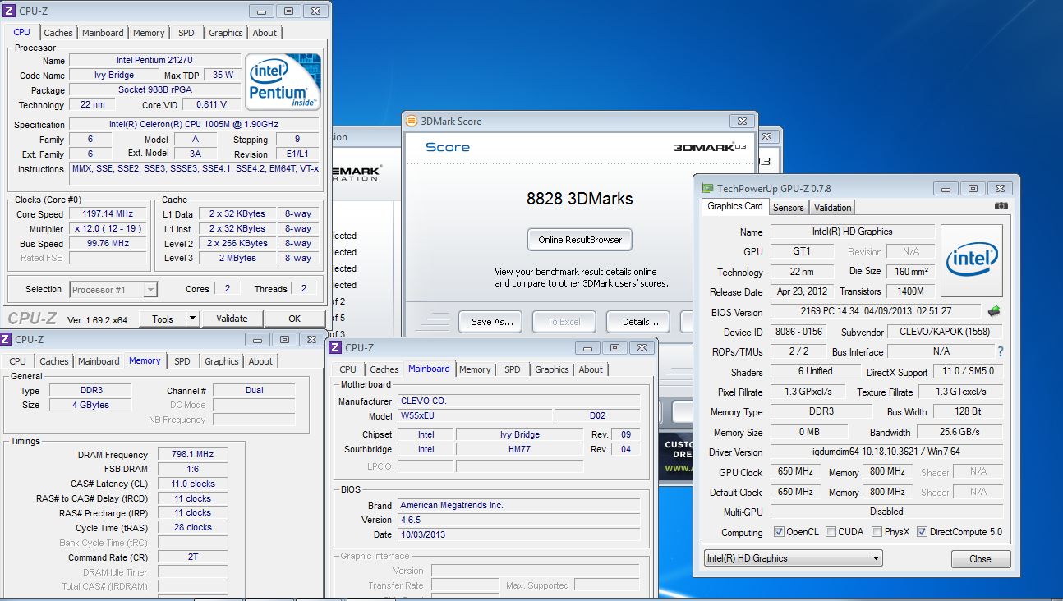The image size is (1063, 601).
Task: Click the Multiplier x 12.0 ( 12 - 19 ) value
Action: 108,229
